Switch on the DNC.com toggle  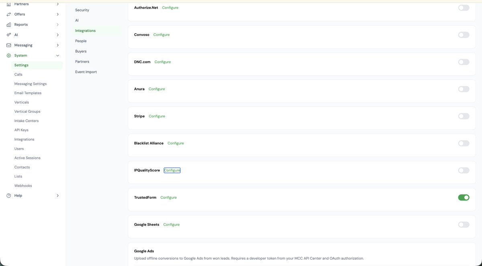(464, 62)
